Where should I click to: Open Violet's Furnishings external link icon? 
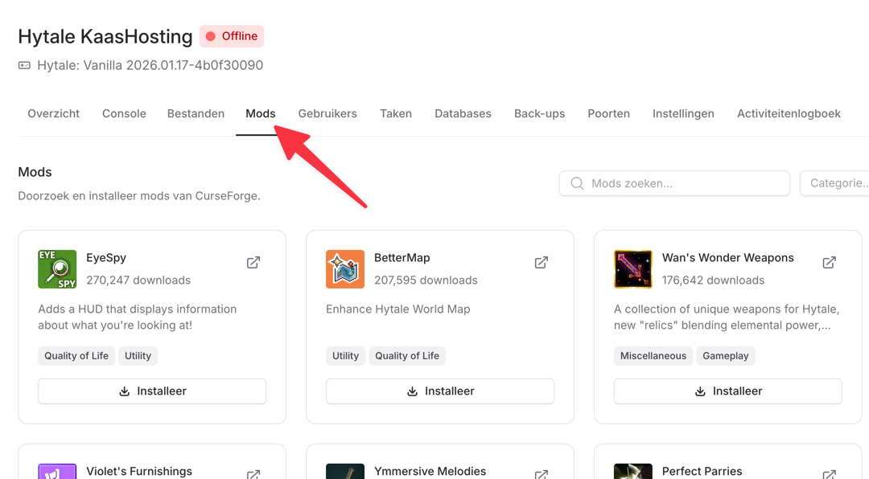tap(253, 474)
